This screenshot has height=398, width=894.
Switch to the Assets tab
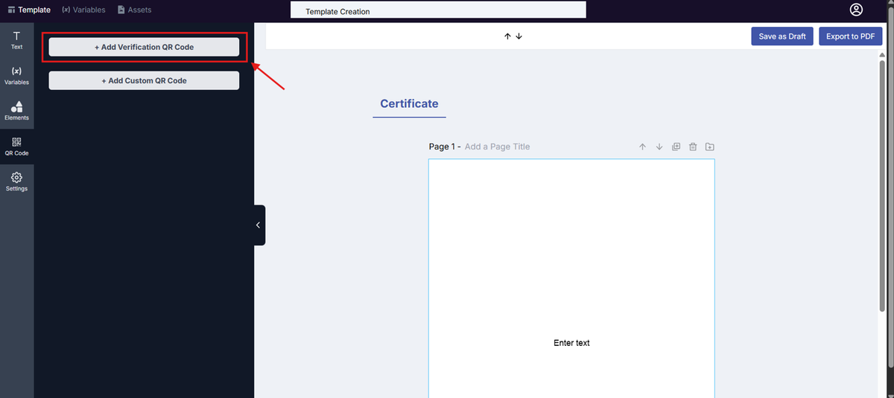tap(134, 10)
